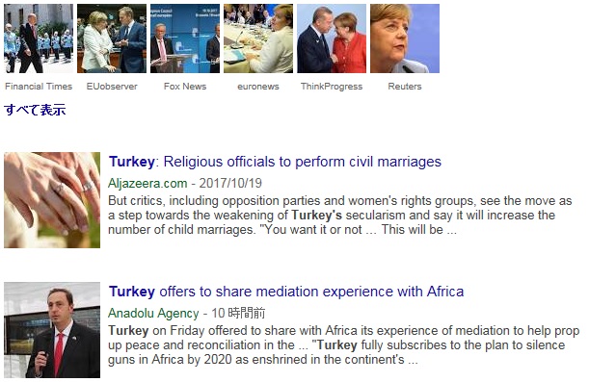This screenshot has height=382, width=589.
Task: Open the Fox News thumbnail image
Action: point(185,38)
